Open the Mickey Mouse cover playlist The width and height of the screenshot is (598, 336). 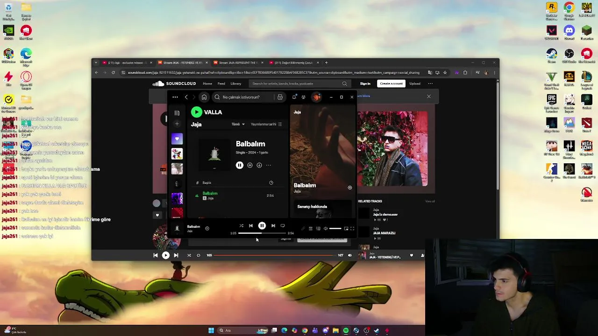[177, 154]
